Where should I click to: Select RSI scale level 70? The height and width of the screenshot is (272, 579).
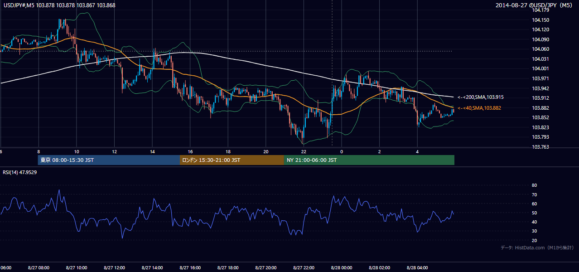point(534,194)
